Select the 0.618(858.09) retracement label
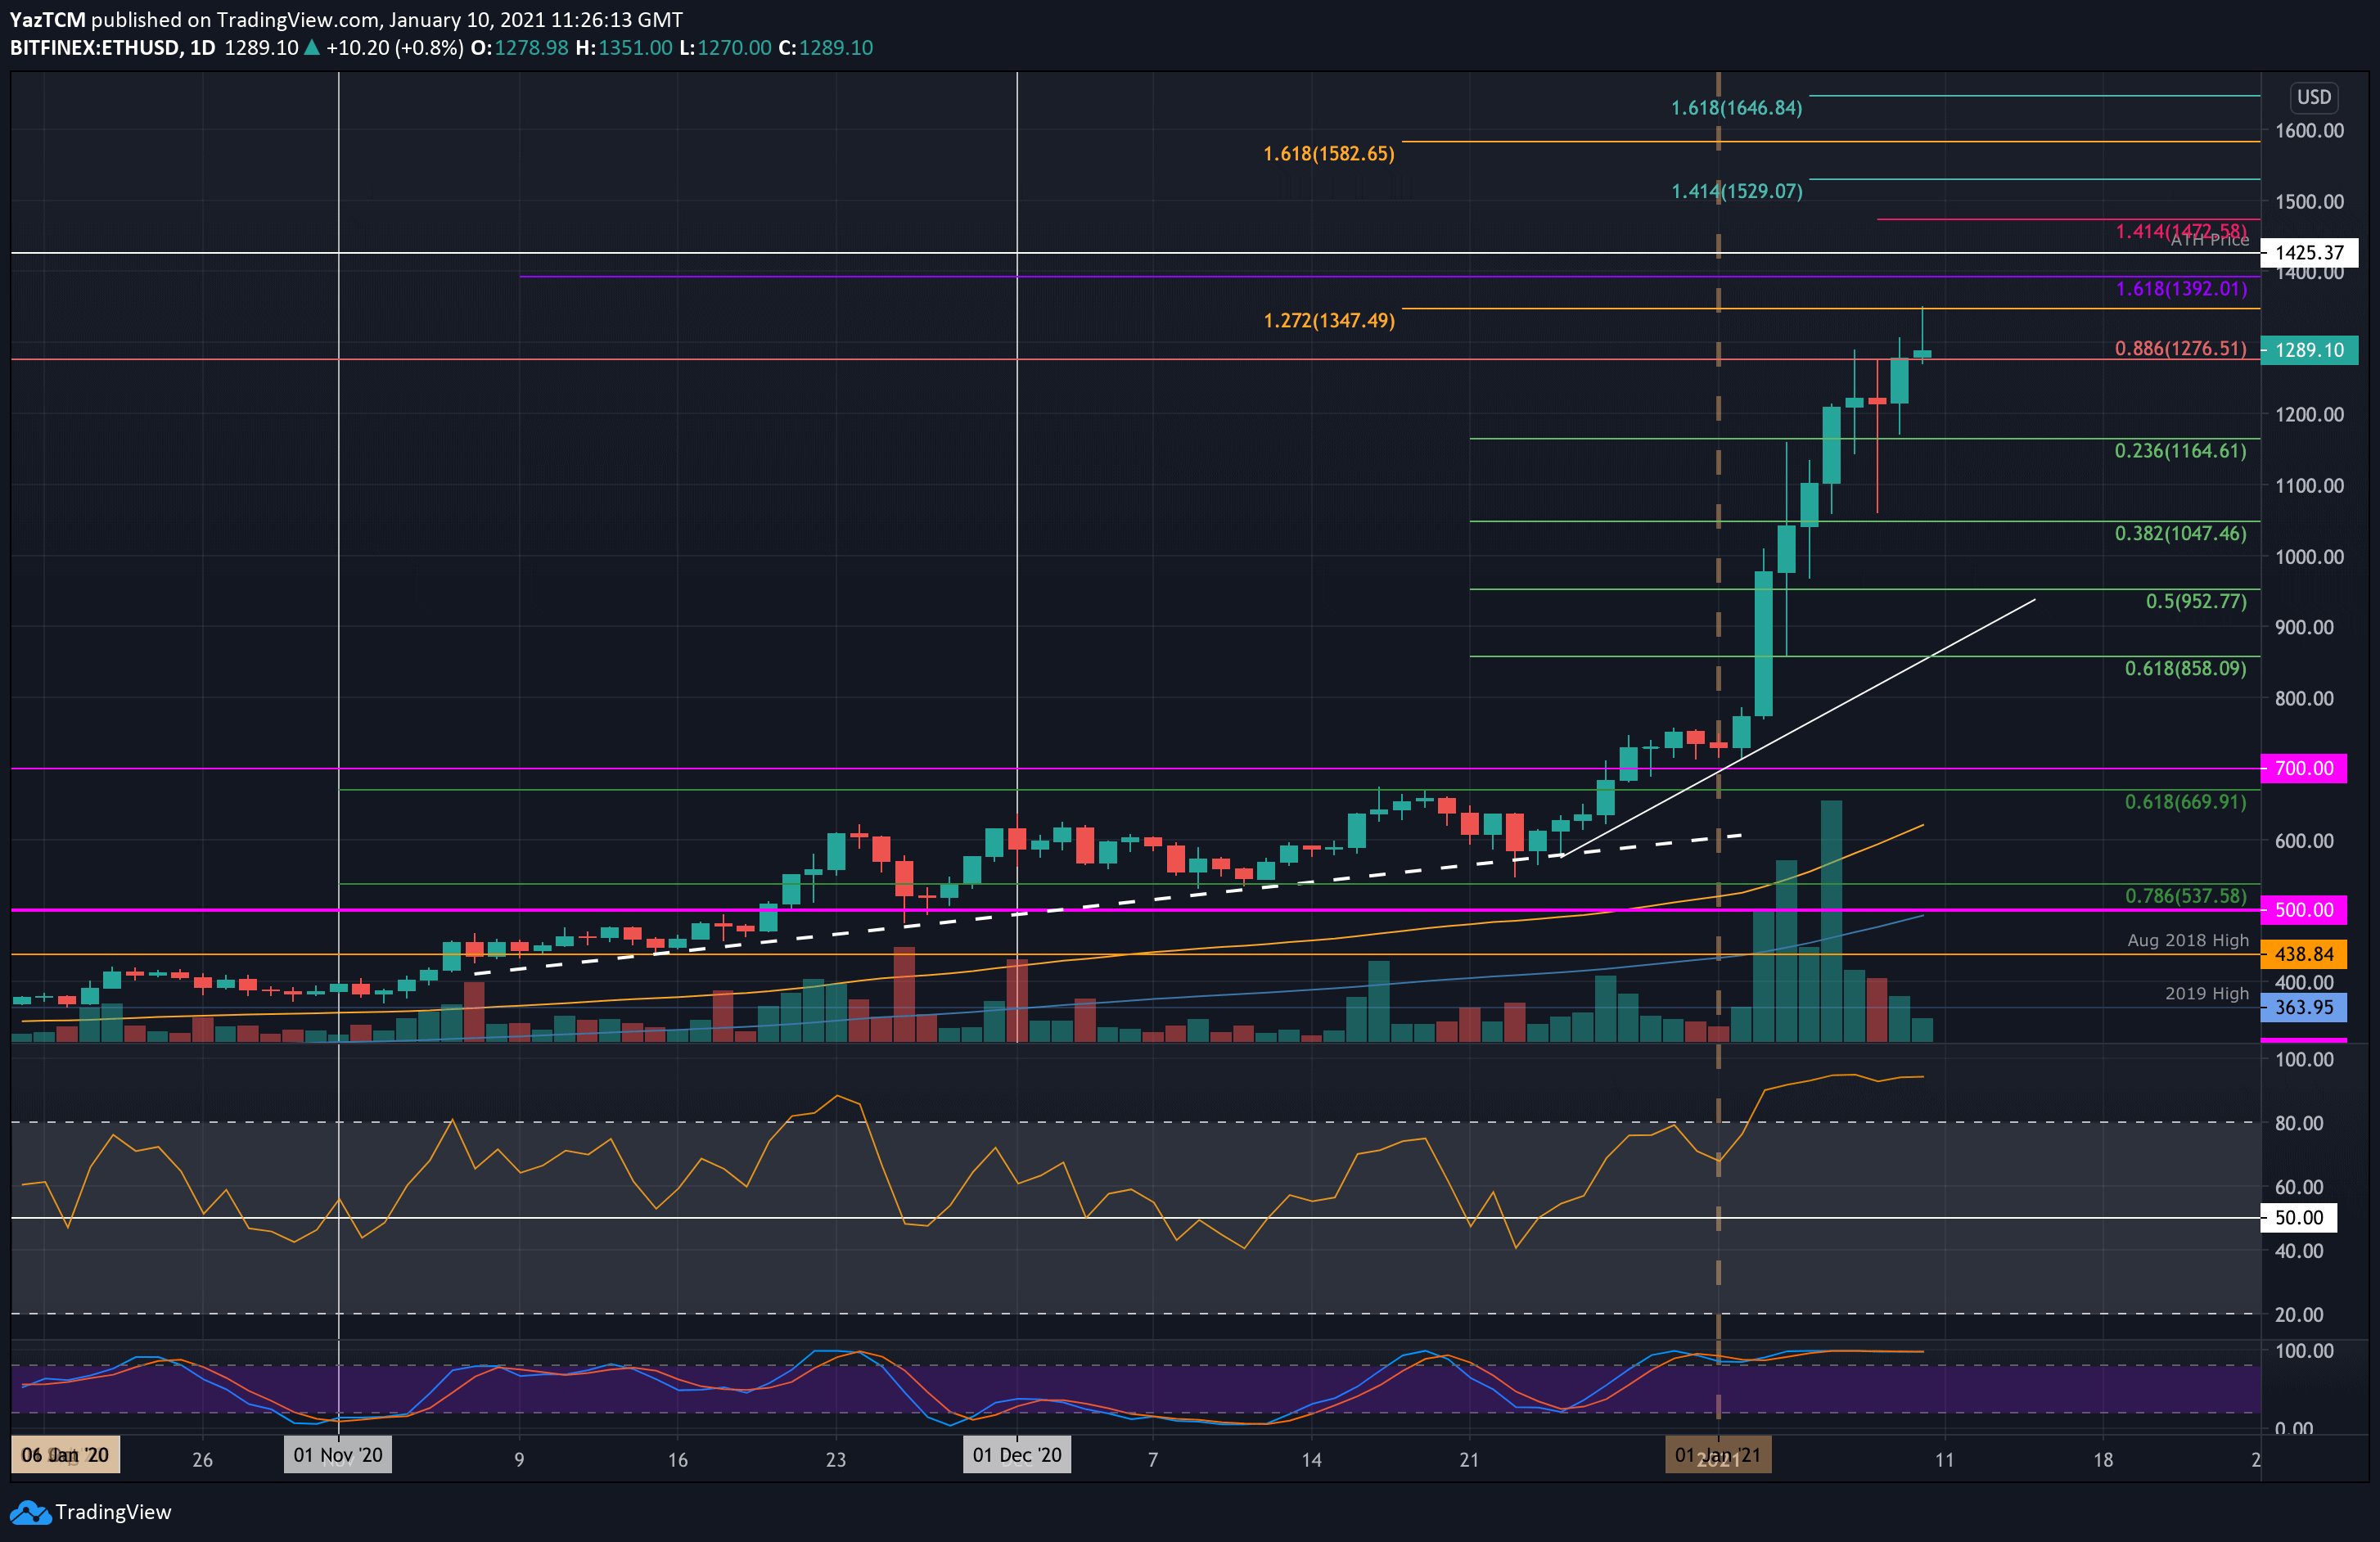 pos(2185,669)
